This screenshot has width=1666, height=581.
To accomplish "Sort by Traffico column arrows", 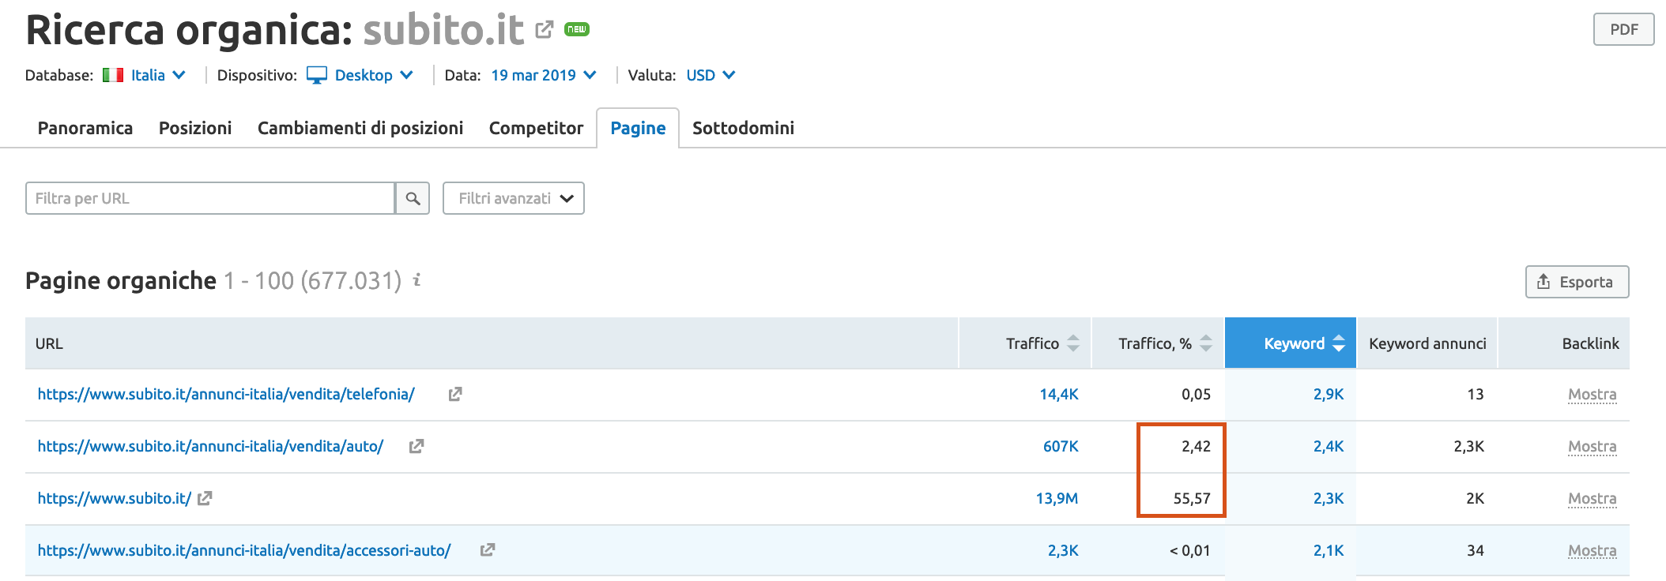I will [1072, 343].
